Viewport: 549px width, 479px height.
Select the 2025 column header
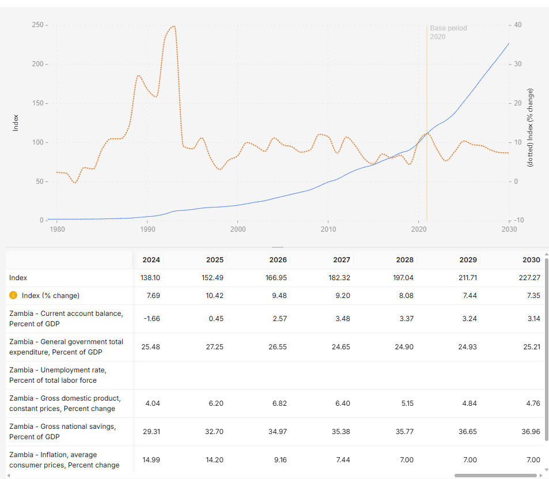tap(215, 259)
